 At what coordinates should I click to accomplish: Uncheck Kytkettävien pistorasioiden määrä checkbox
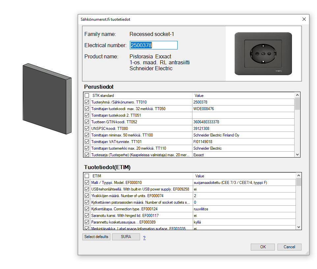87,202
